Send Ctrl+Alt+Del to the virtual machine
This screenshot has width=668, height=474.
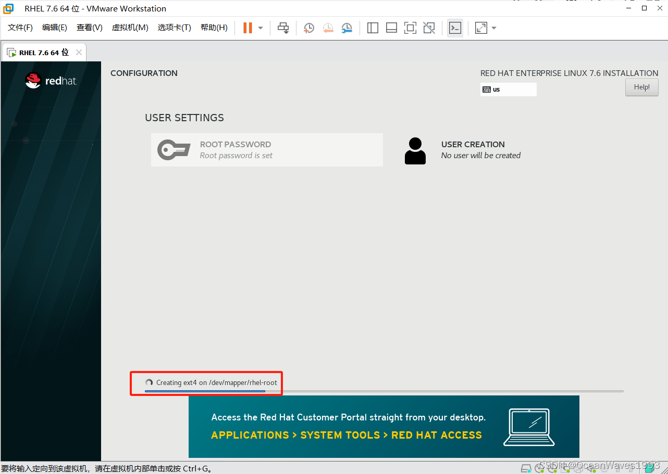(283, 28)
